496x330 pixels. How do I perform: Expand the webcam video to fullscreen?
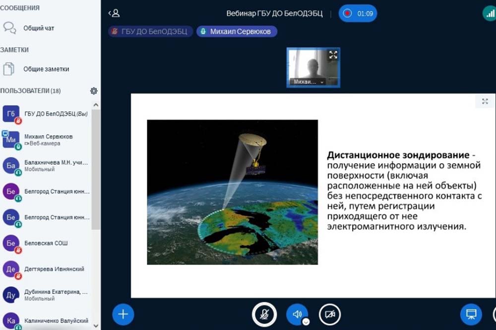pyautogui.click(x=333, y=55)
